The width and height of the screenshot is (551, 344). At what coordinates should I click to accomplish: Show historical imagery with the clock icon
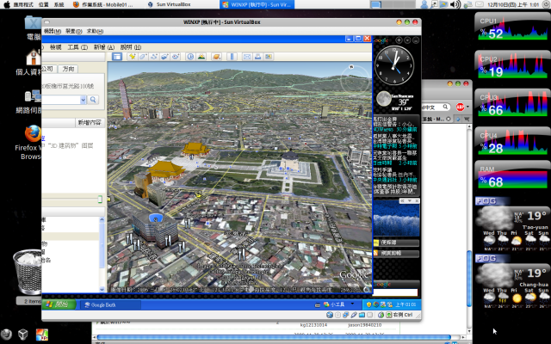190,57
